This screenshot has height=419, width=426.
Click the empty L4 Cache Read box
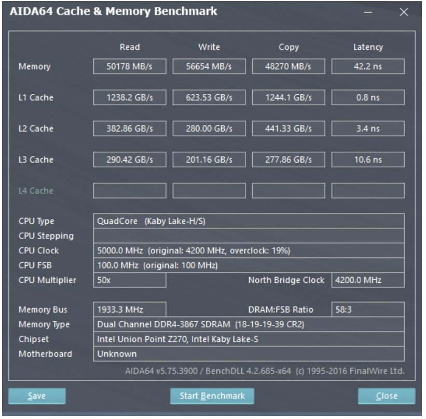130,191
